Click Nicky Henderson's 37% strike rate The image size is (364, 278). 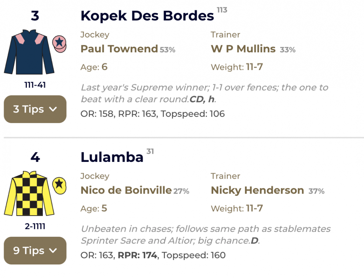[316, 191]
